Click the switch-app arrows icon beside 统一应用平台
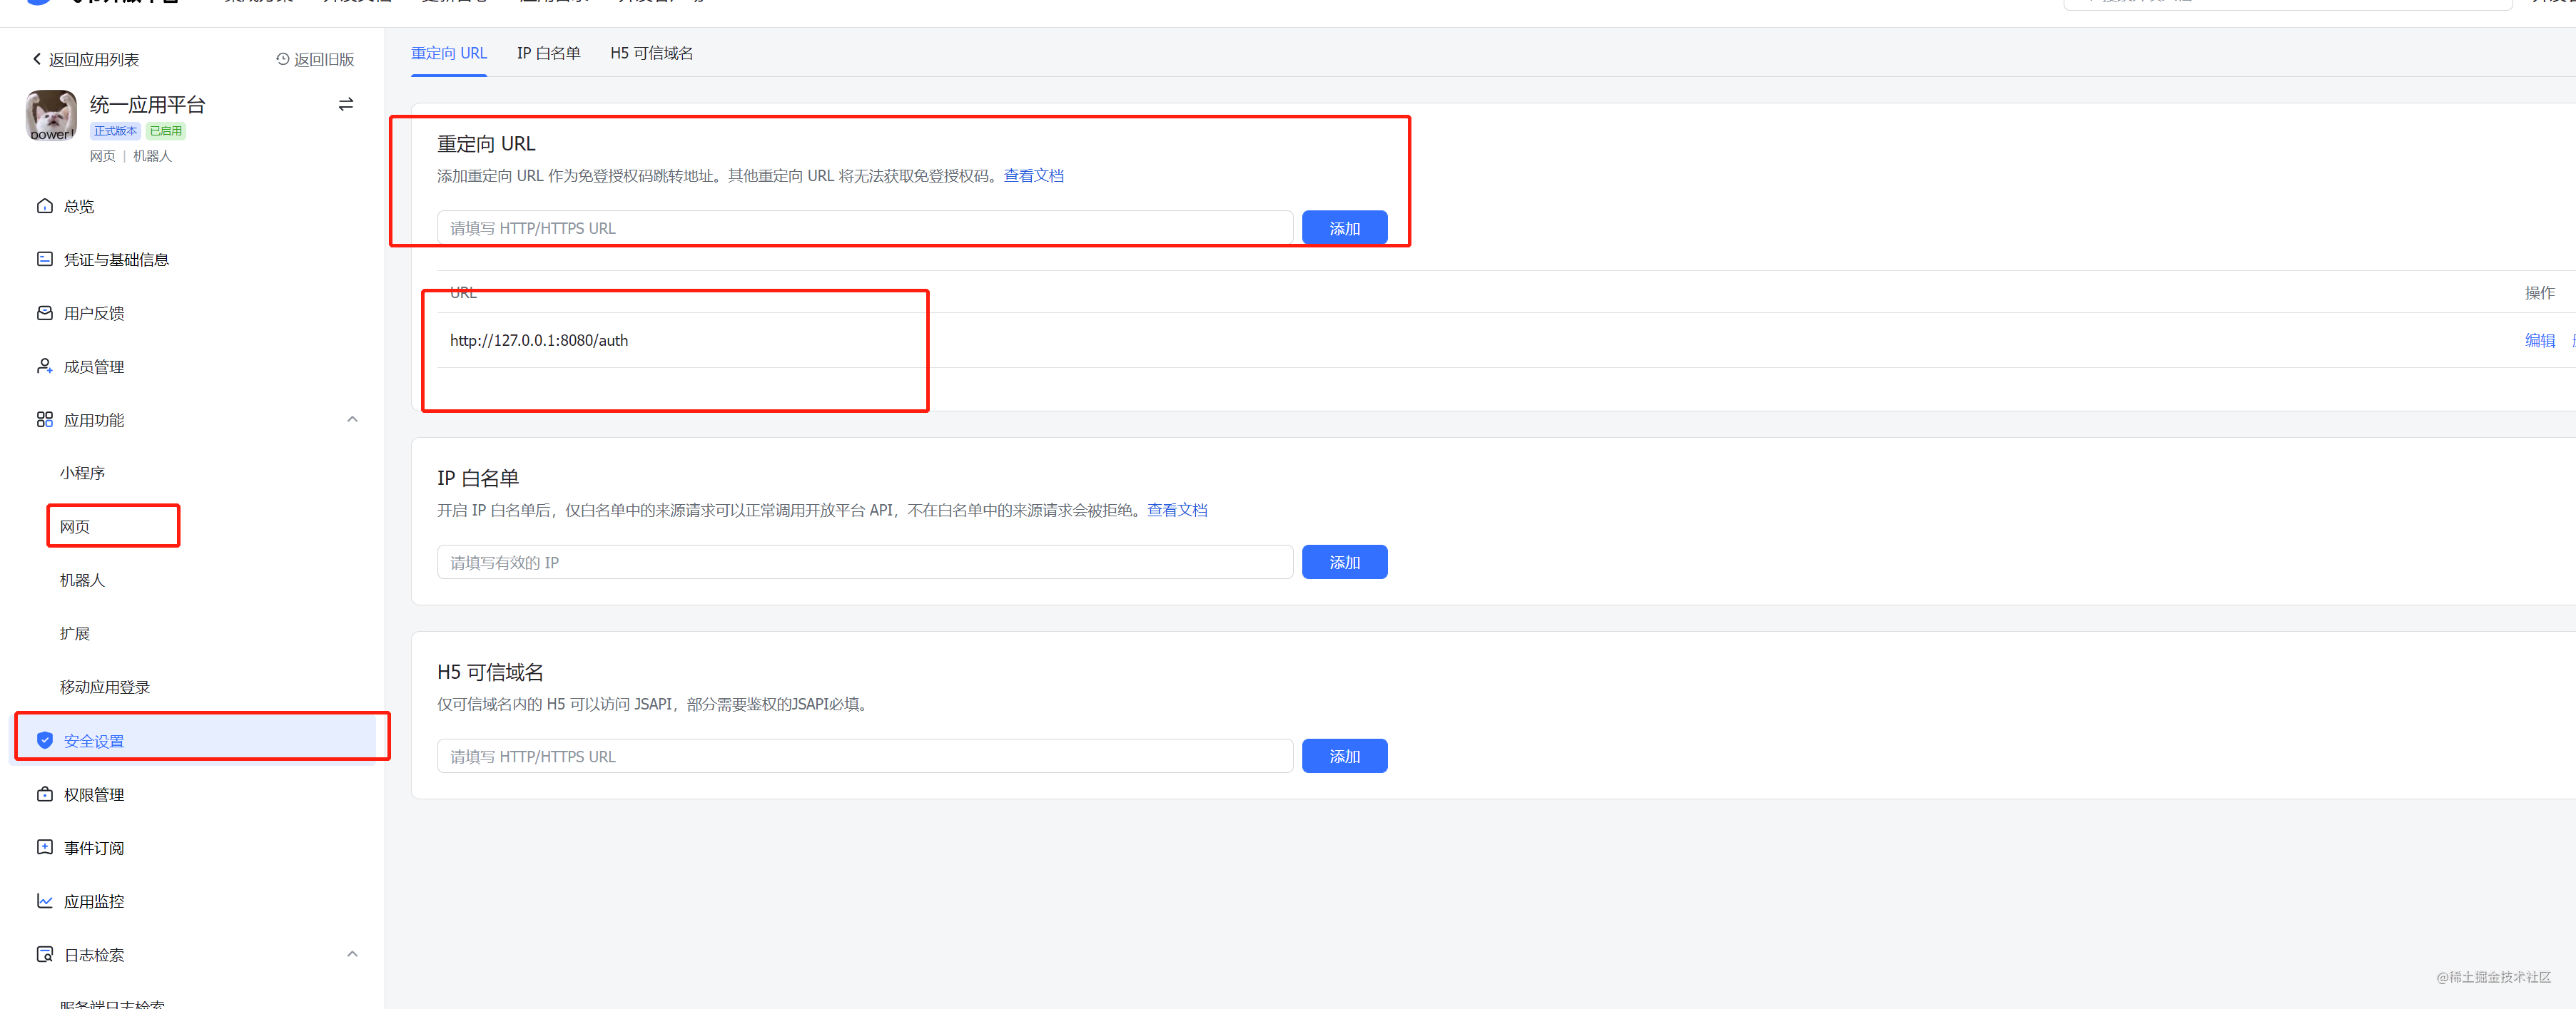 click(346, 104)
